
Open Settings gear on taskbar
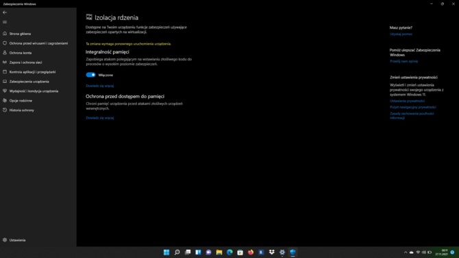[282, 252]
